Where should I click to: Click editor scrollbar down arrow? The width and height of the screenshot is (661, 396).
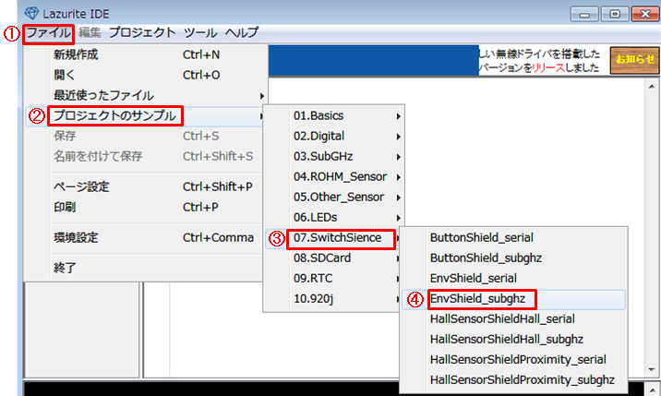click(652, 370)
